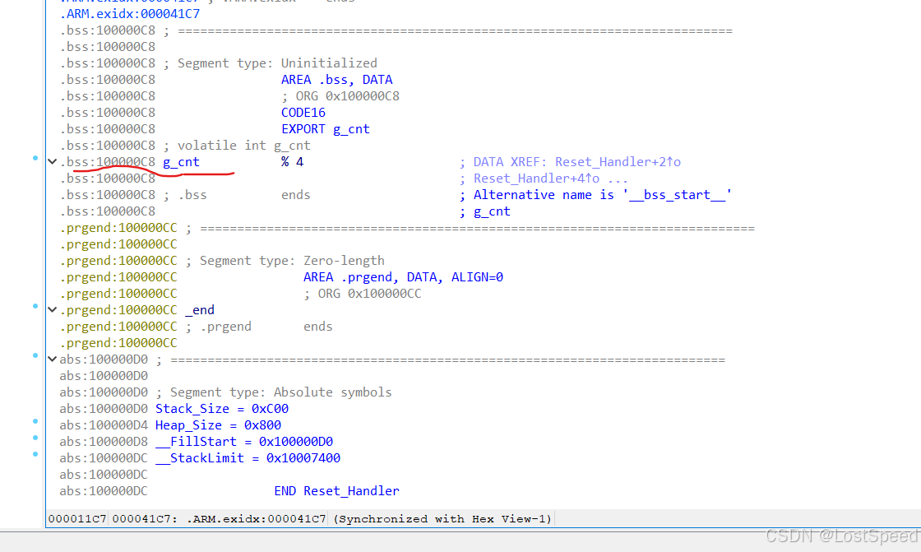Click the Stack_Size symbol

[192, 409]
